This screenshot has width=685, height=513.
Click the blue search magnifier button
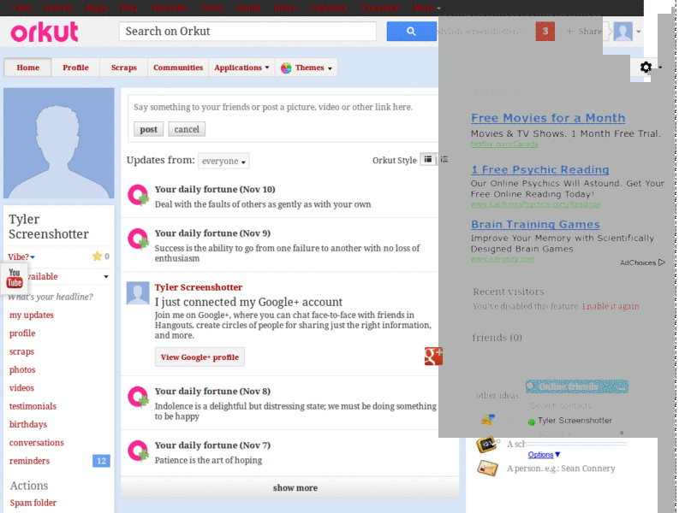[411, 32]
